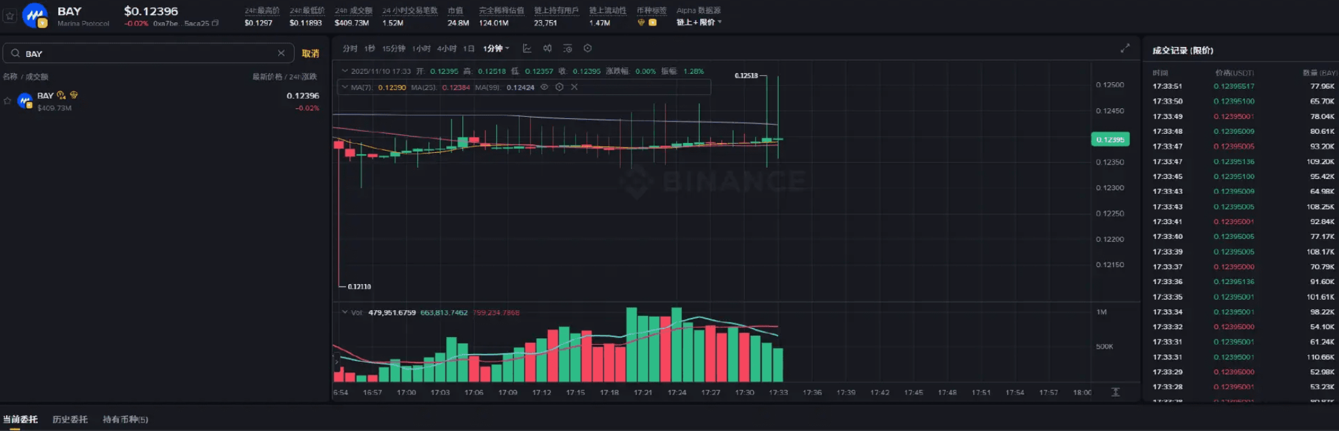Expand the Alpha data source 链上+限价 dropdown
The image size is (1339, 431).
tap(699, 22)
